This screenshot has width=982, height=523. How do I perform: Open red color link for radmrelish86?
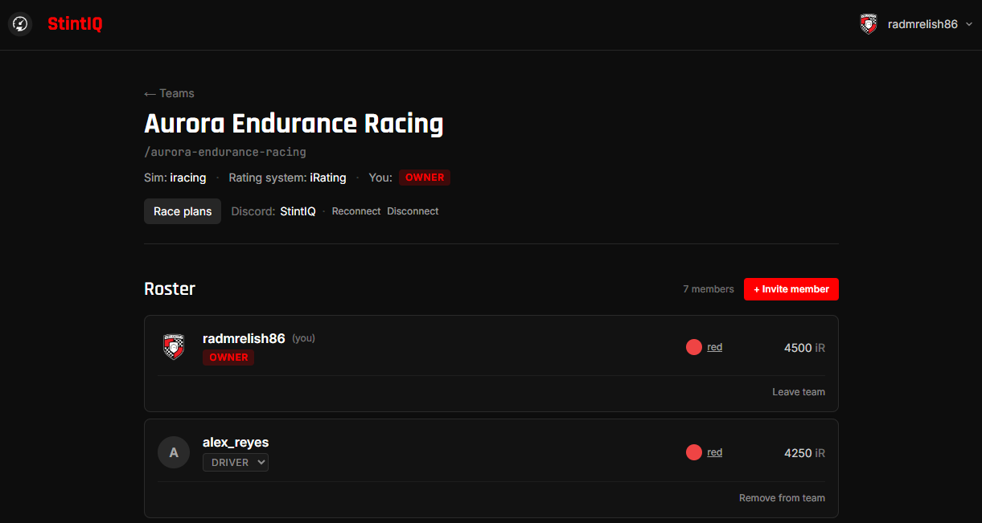pyautogui.click(x=715, y=347)
